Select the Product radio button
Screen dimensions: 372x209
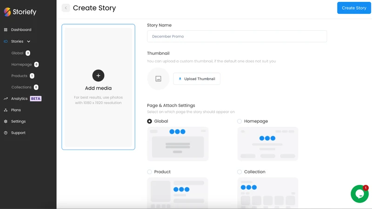click(x=149, y=172)
